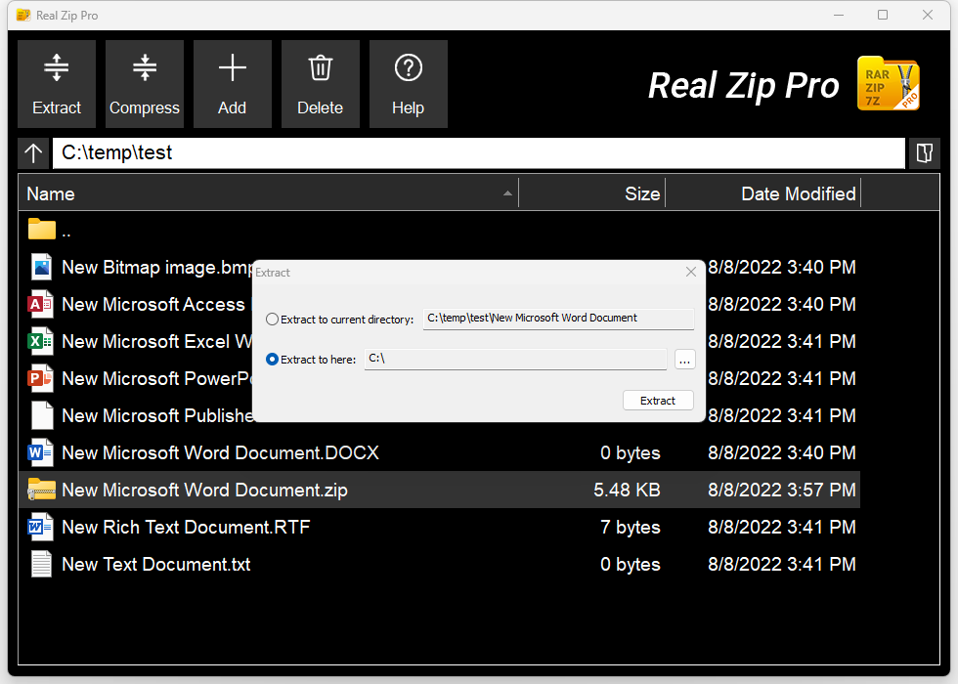The image size is (958, 684).
Task: Select the Microsoft Access file icon
Action: coord(41,304)
